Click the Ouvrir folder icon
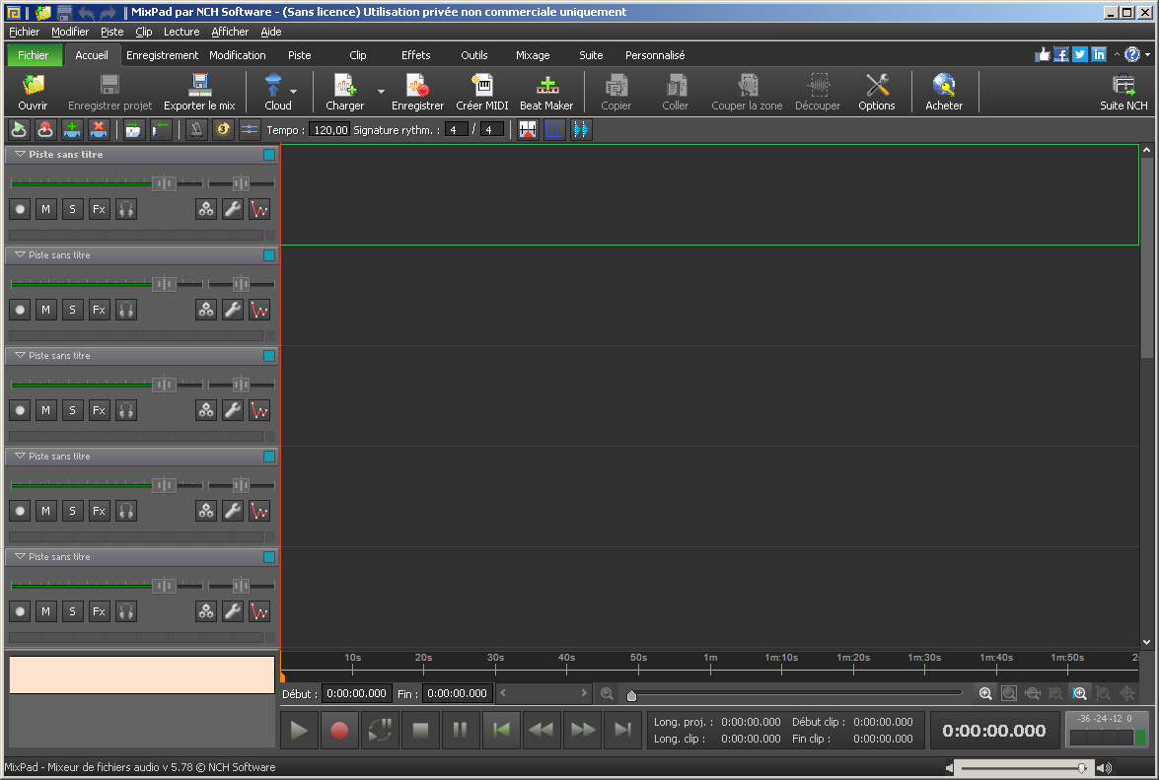 33,86
